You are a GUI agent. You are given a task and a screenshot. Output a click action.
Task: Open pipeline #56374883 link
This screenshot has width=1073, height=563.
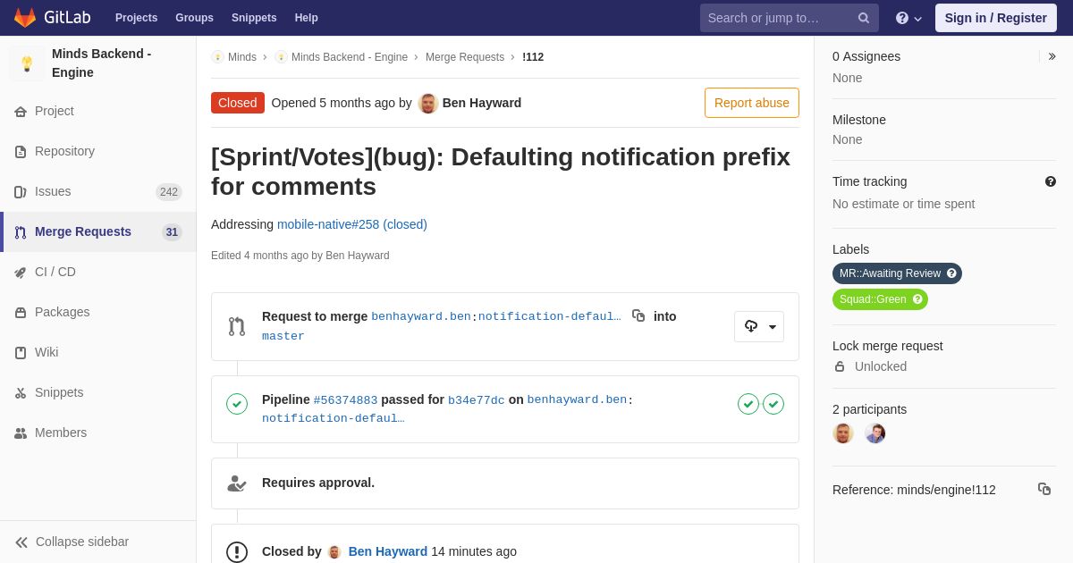point(345,400)
